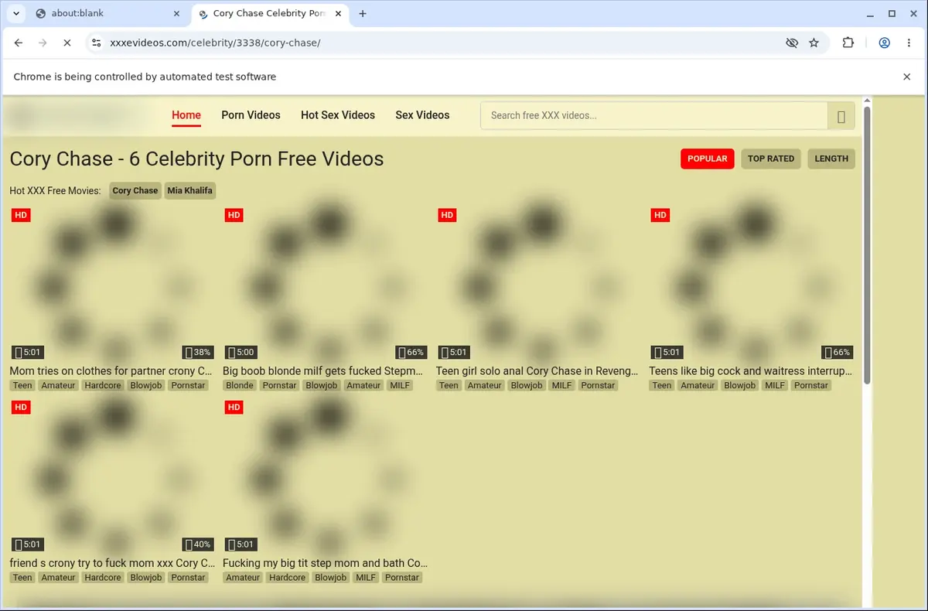The width and height of the screenshot is (928, 611).
Task: View site information icon in address bar
Action: (x=95, y=43)
